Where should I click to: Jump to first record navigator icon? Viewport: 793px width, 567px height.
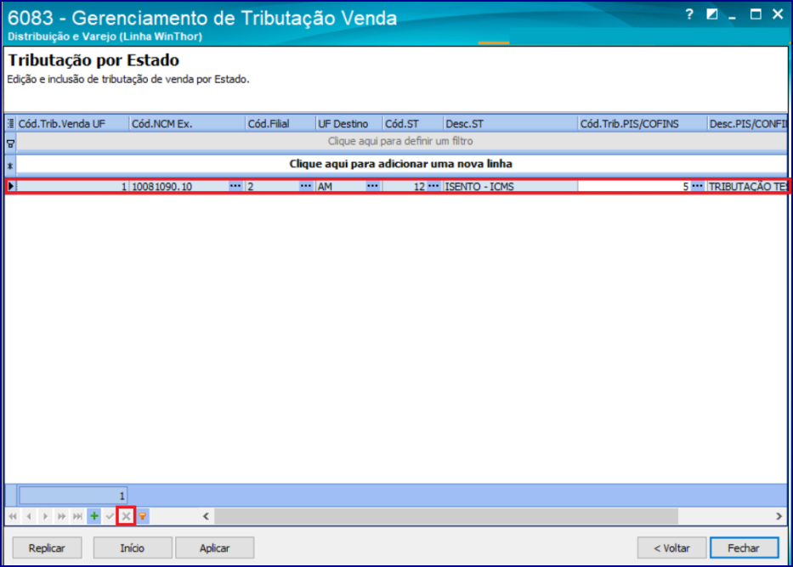coord(13,516)
